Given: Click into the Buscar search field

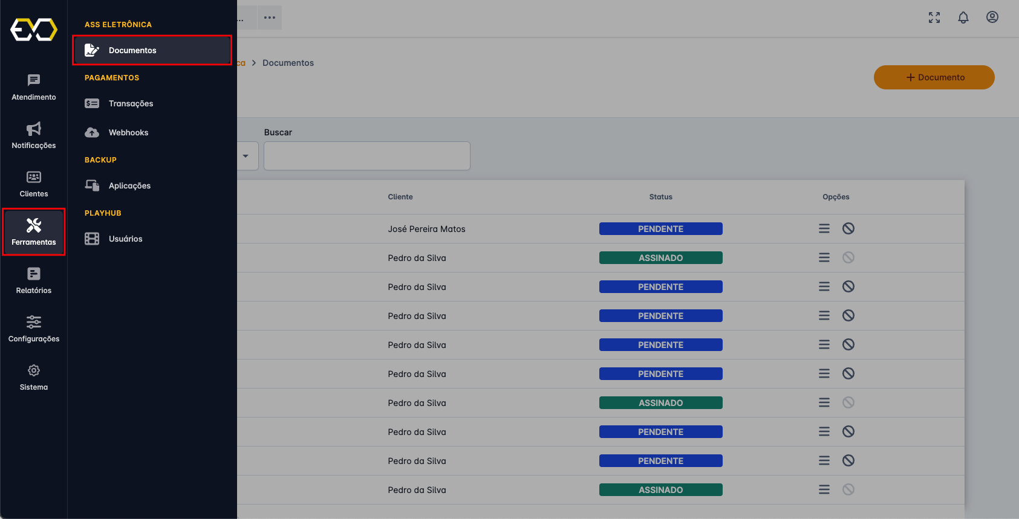Looking at the screenshot, I should pyautogui.click(x=366, y=156).
